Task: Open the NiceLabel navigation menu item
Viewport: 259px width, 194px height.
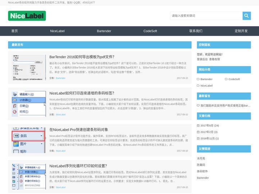Action: 57,31
